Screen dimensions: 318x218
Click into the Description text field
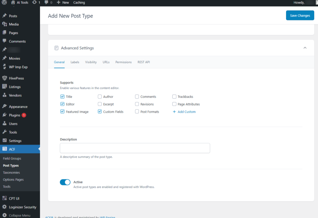click(x=135, y=148)
